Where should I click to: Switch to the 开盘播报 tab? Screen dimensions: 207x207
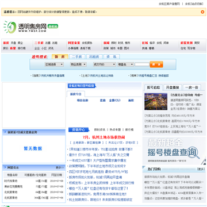click(172, 87)
